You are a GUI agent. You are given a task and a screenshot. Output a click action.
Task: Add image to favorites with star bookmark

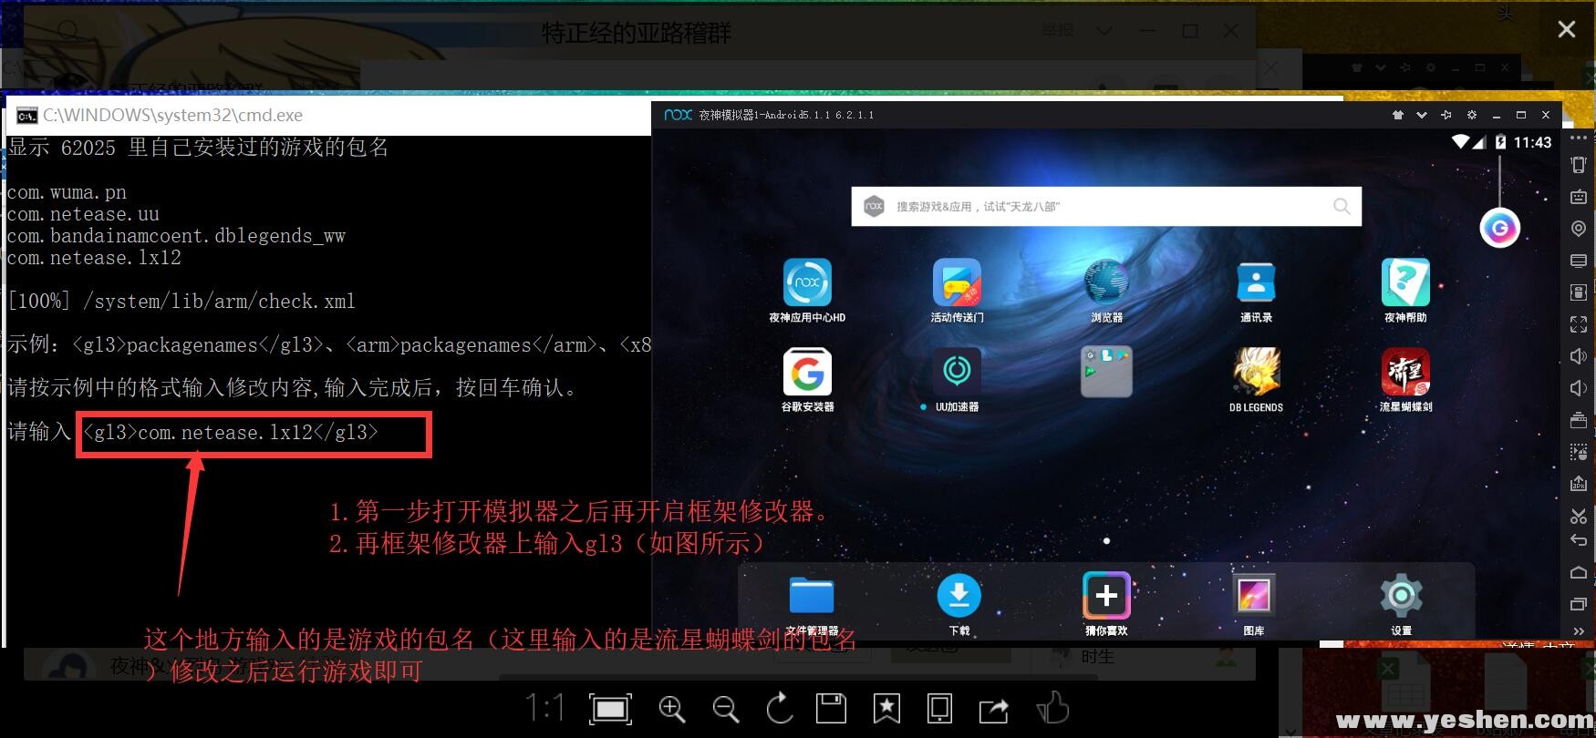(886, 708)
